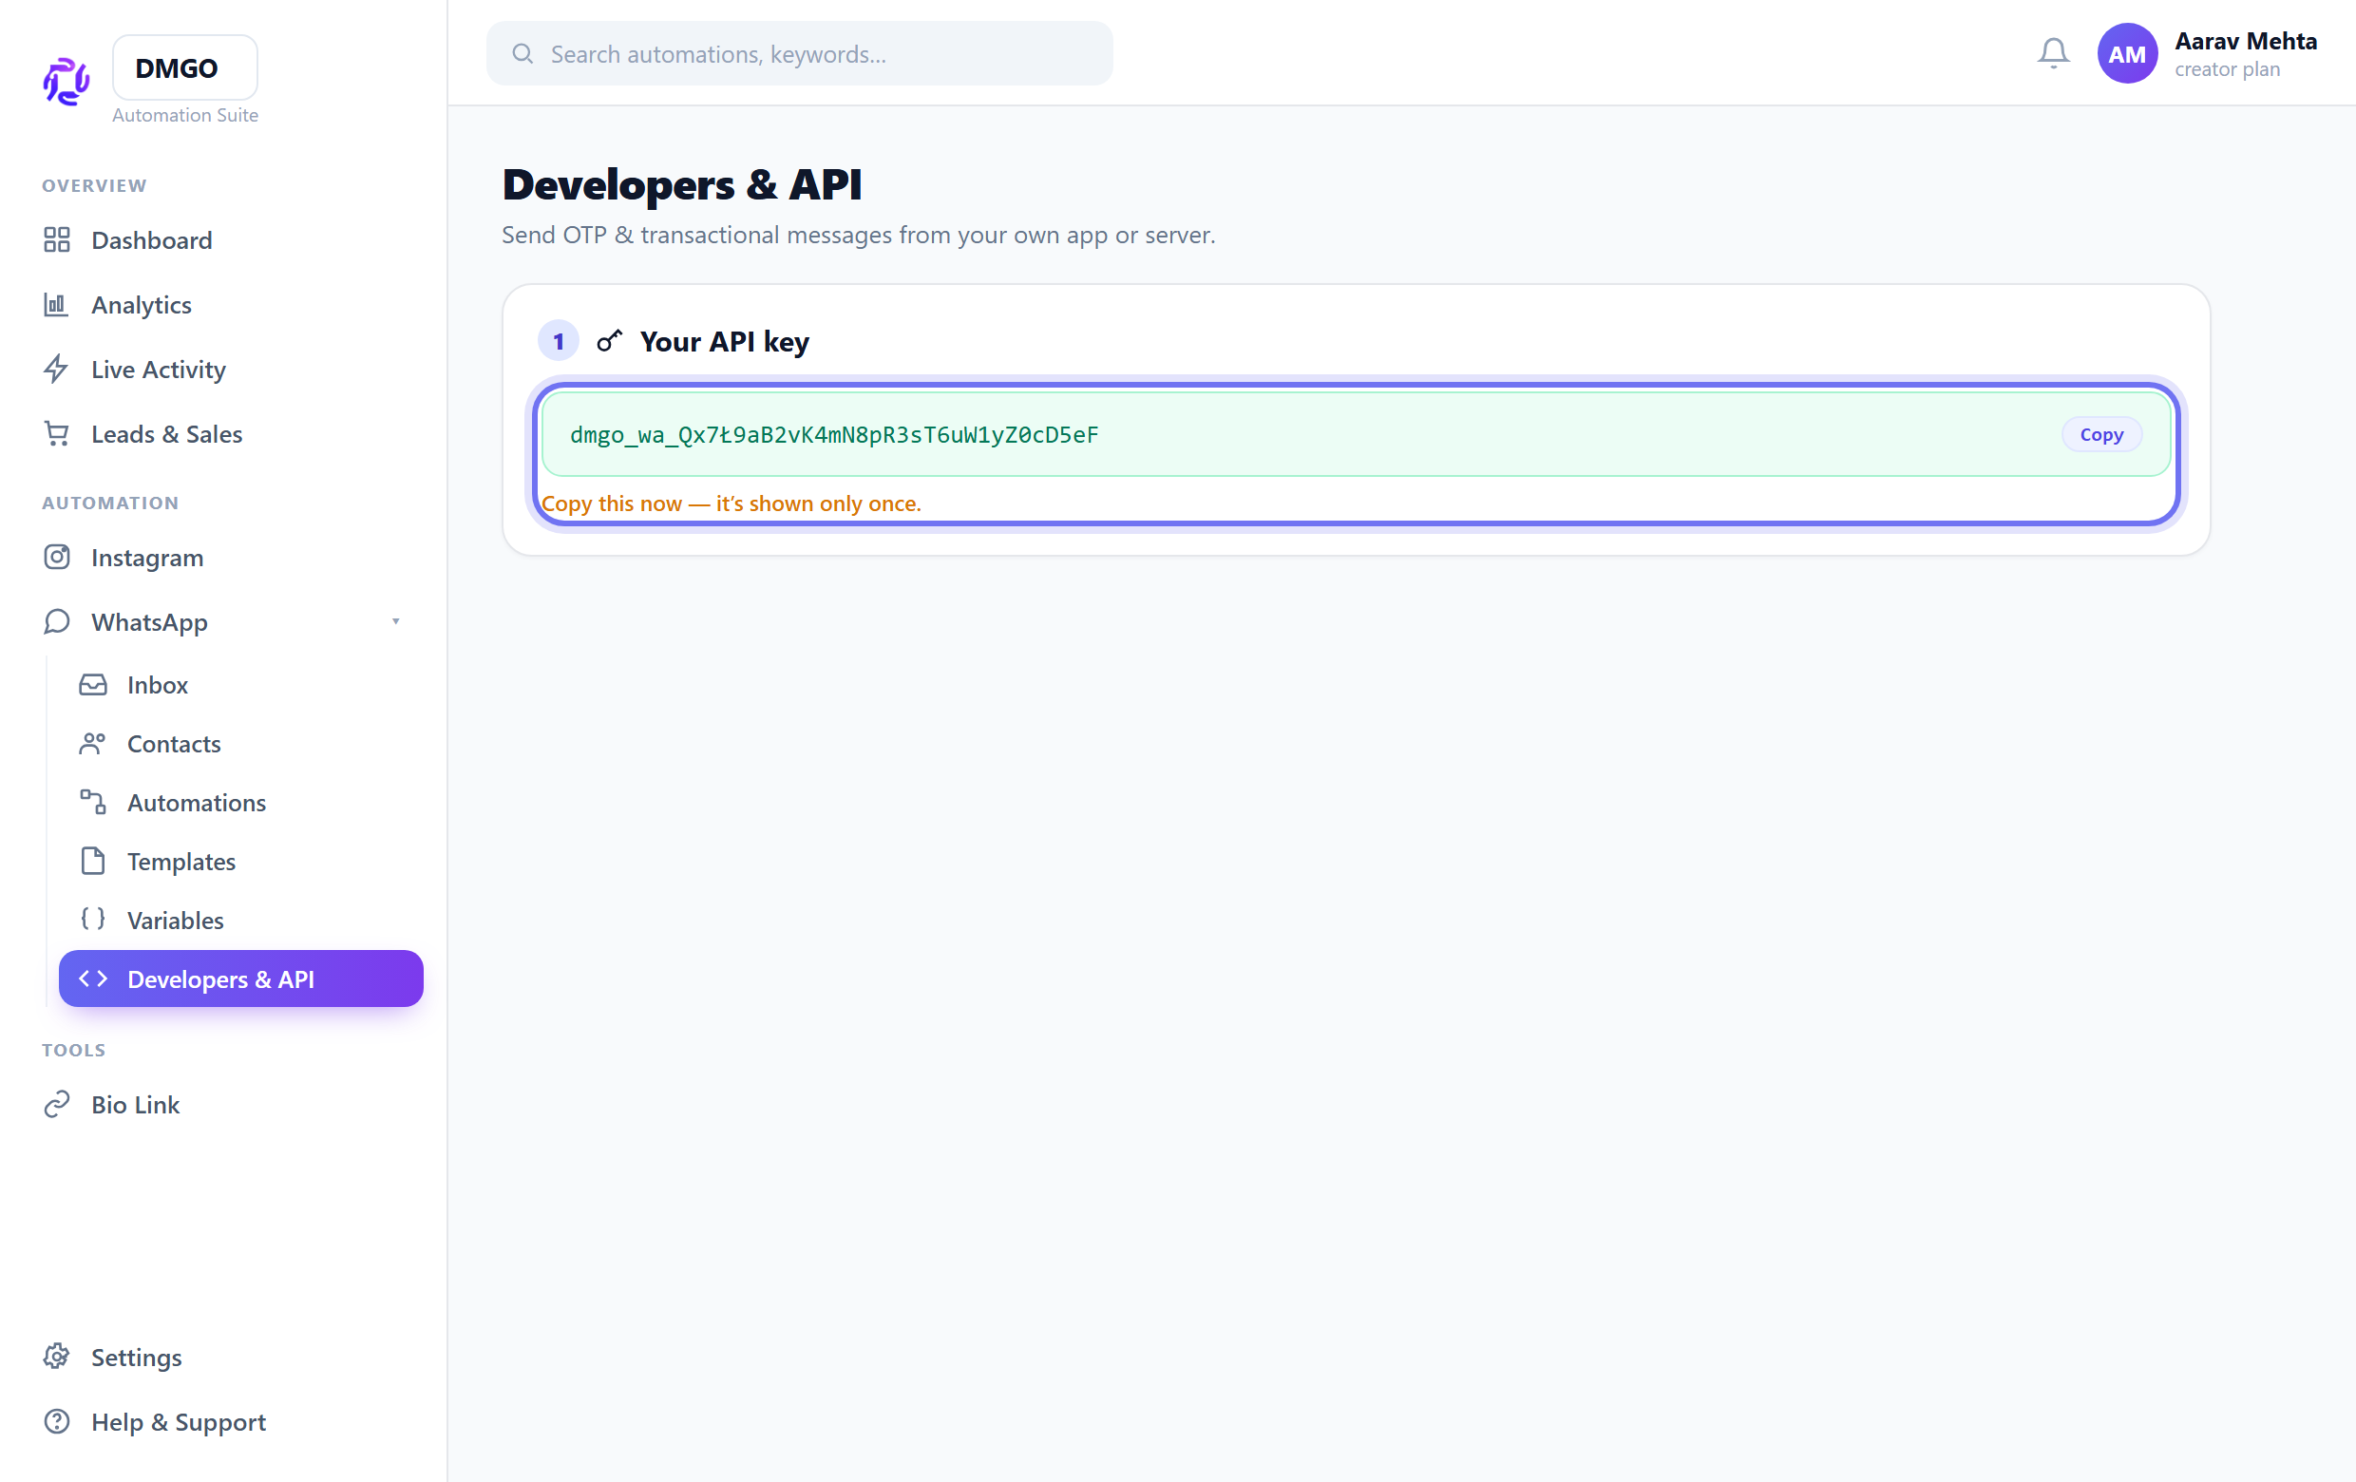Click the DMGO swirl logo icon
The width and height of the screenshot is (2356, 1482).
[x=66, y=81]
